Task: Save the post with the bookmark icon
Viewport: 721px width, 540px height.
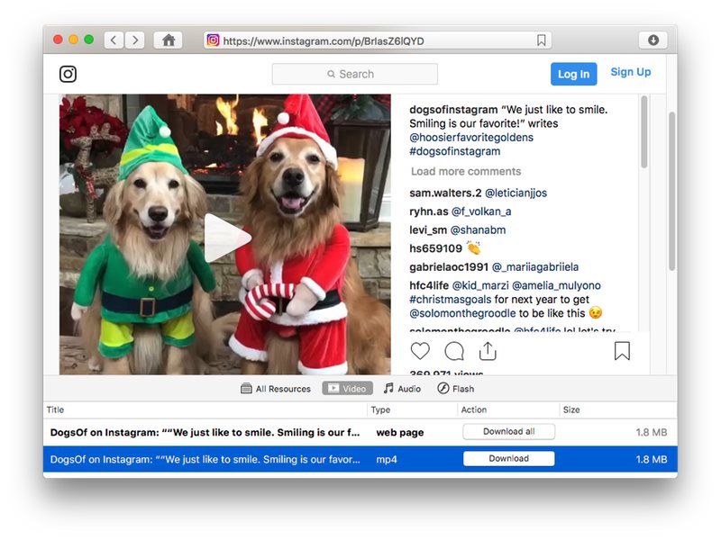Action: coord(622,351)
